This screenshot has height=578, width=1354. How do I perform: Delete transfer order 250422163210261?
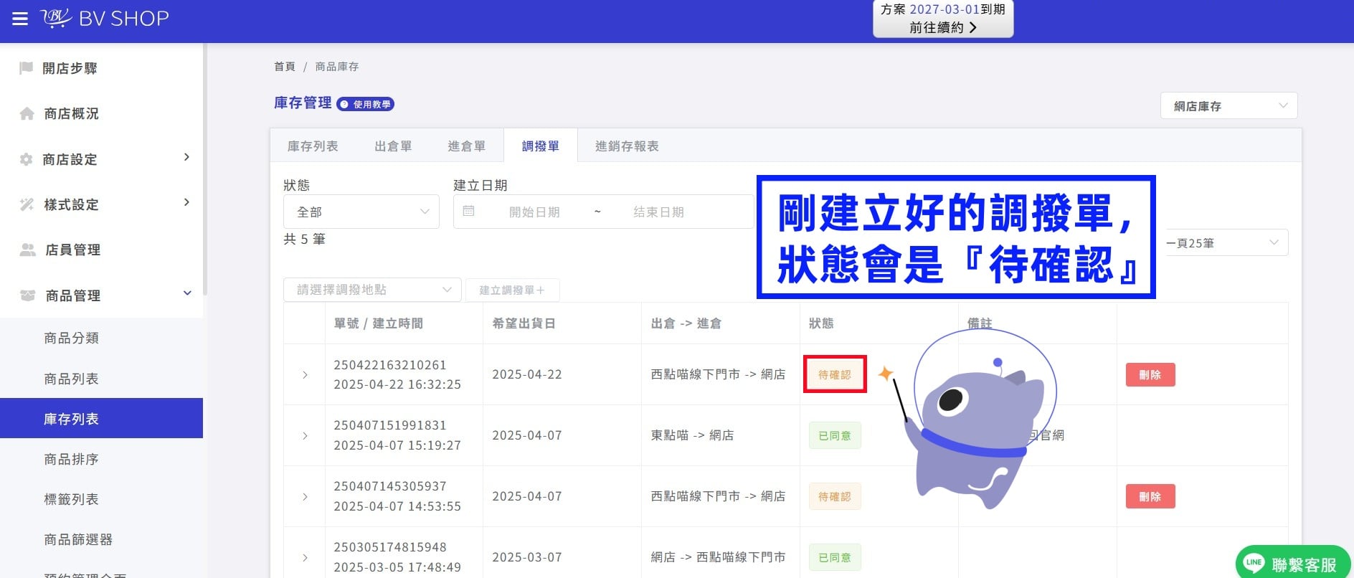coord(1150,374)
